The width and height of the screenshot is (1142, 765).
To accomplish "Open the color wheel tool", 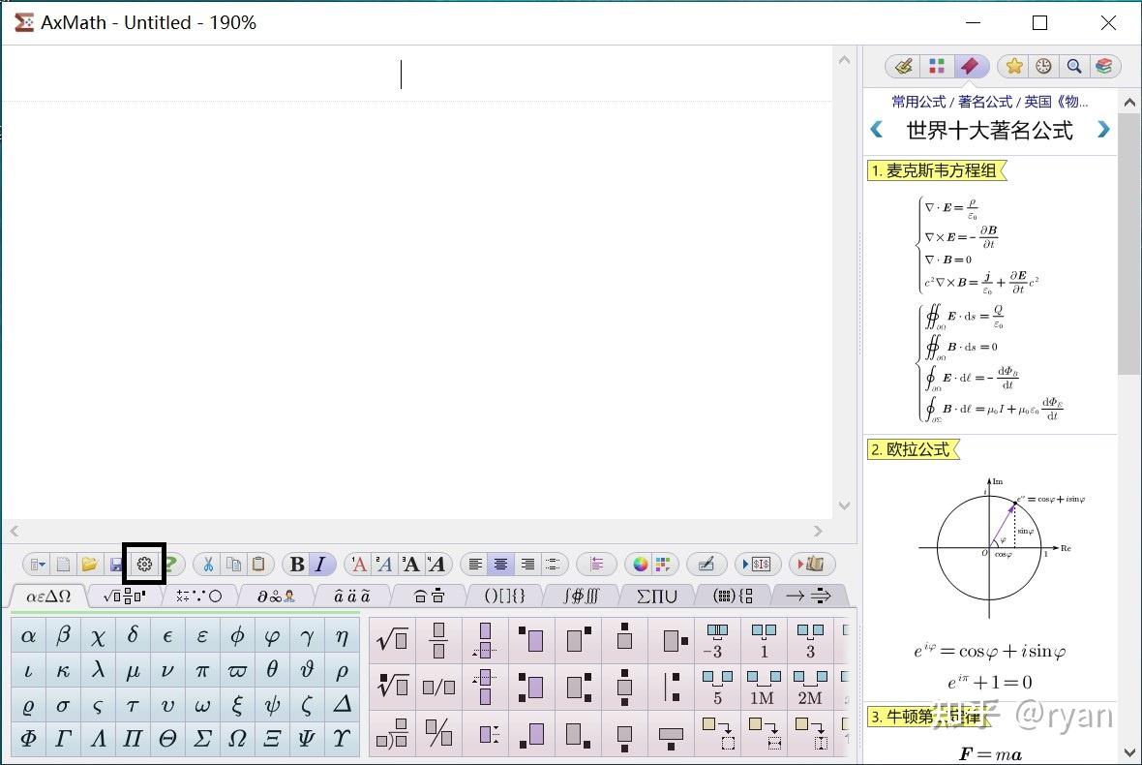I will pyautogui.click(x=640, y=564).
